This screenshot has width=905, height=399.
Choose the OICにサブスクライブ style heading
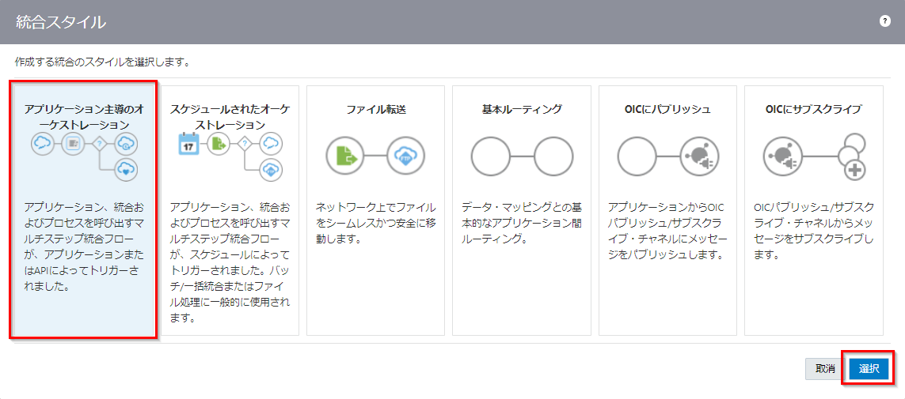point(813,109)
